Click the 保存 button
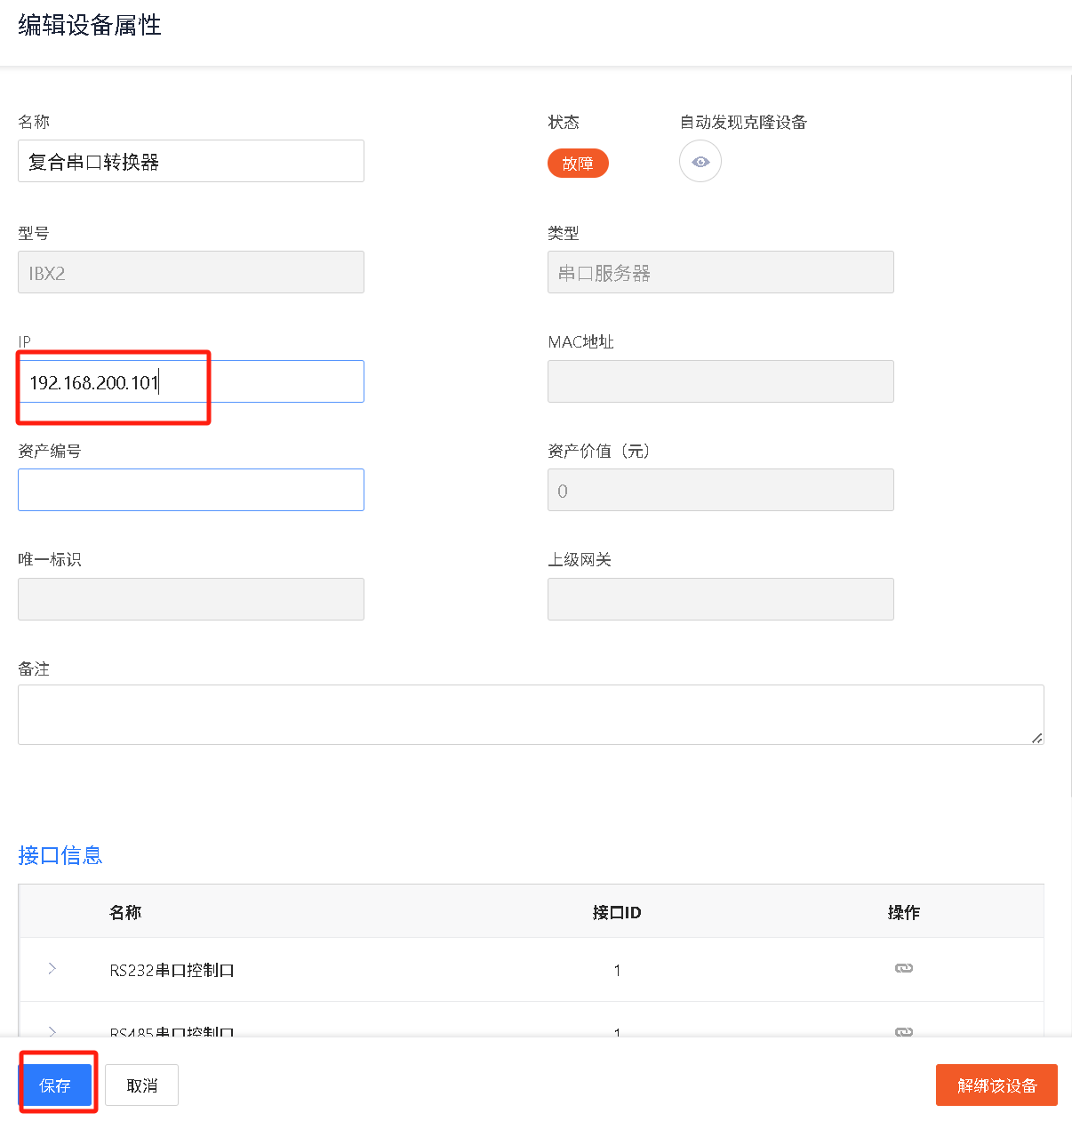Image resolution: width=1072 pixels, height=1129 pixels. coord(56,1085)
